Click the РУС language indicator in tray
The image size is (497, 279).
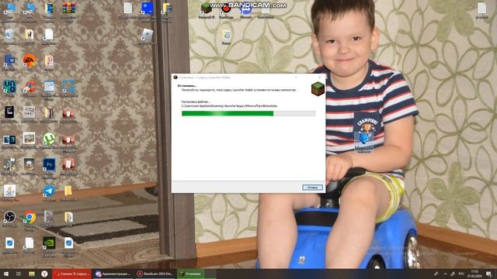point(461,274)
